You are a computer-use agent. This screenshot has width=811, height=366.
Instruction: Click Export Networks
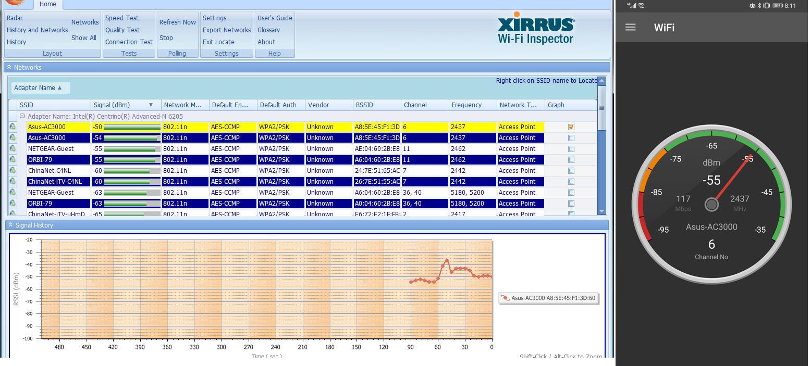pyautogui.click(x=227, y=30)
